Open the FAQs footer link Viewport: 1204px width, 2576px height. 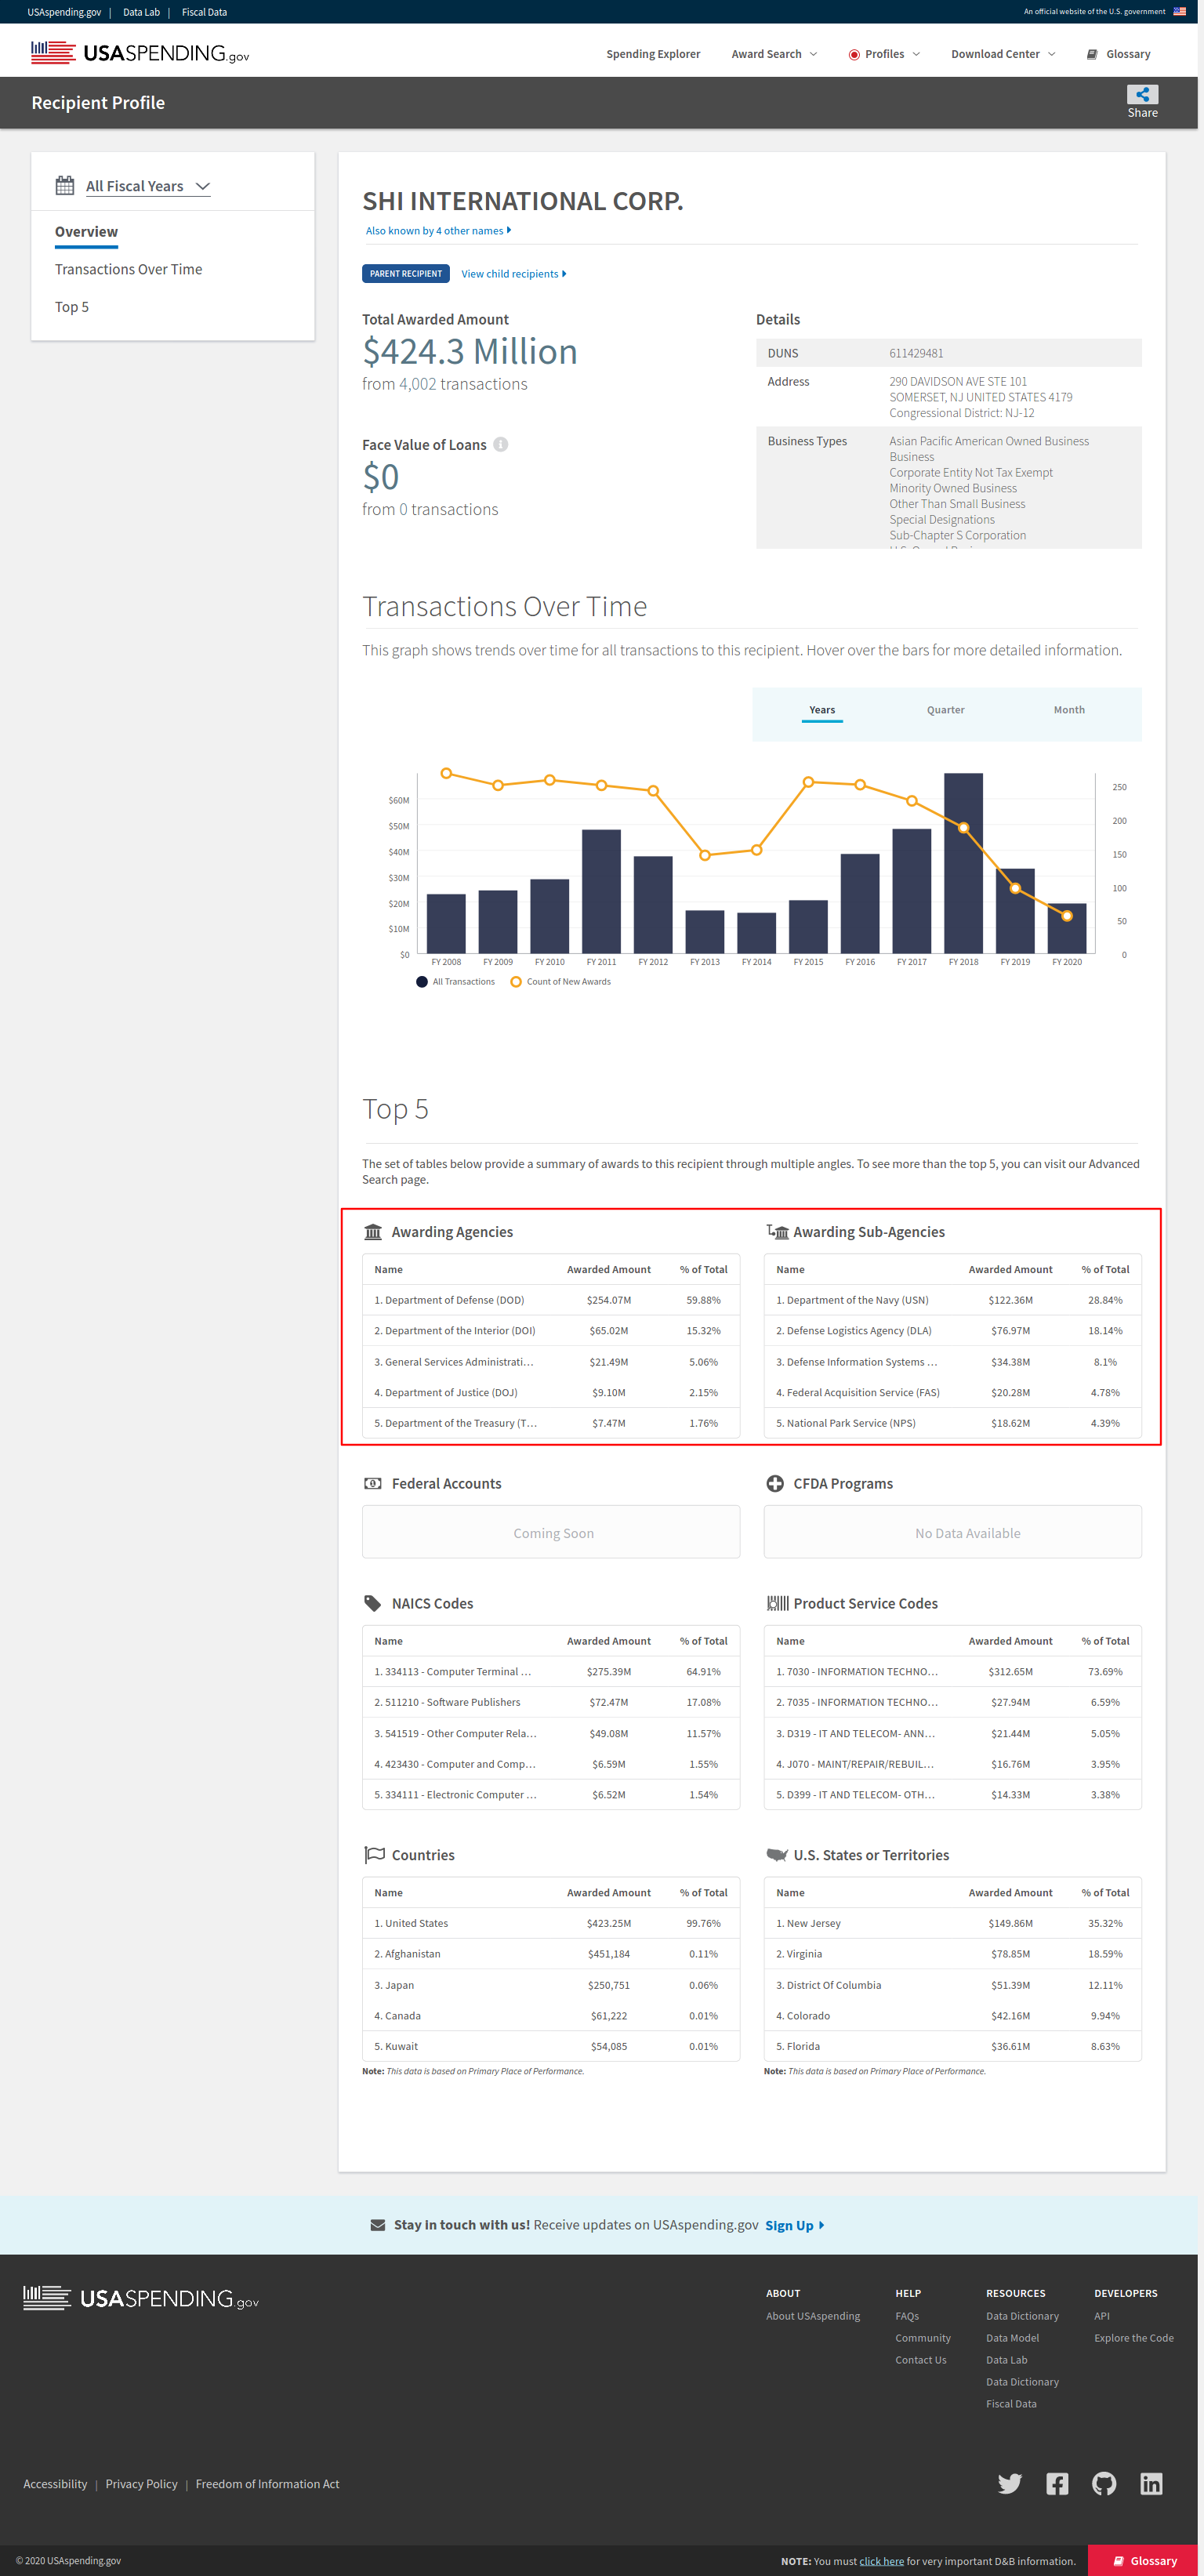point(906,2316)
